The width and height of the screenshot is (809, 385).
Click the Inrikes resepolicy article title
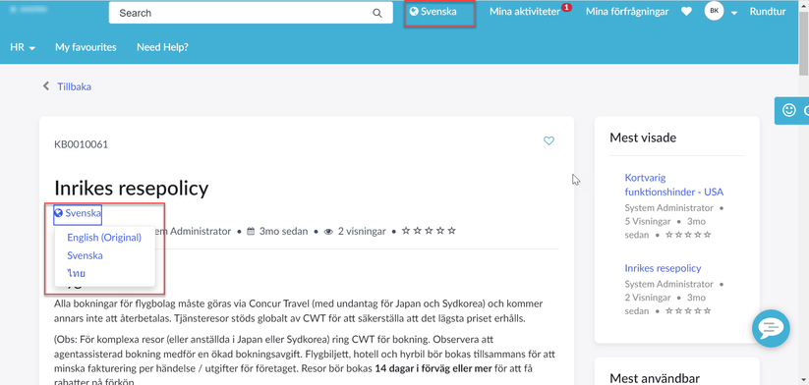point(131,189)
